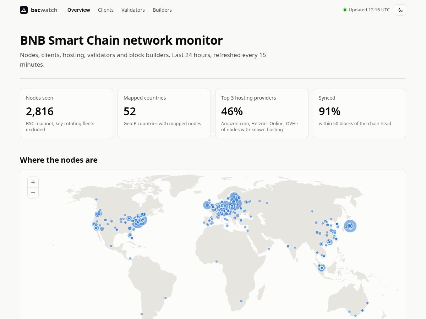Click 'GeoIP countries with mapped nodes' text
Viewport: 426px width, 319px height.
tap(162, 124)
